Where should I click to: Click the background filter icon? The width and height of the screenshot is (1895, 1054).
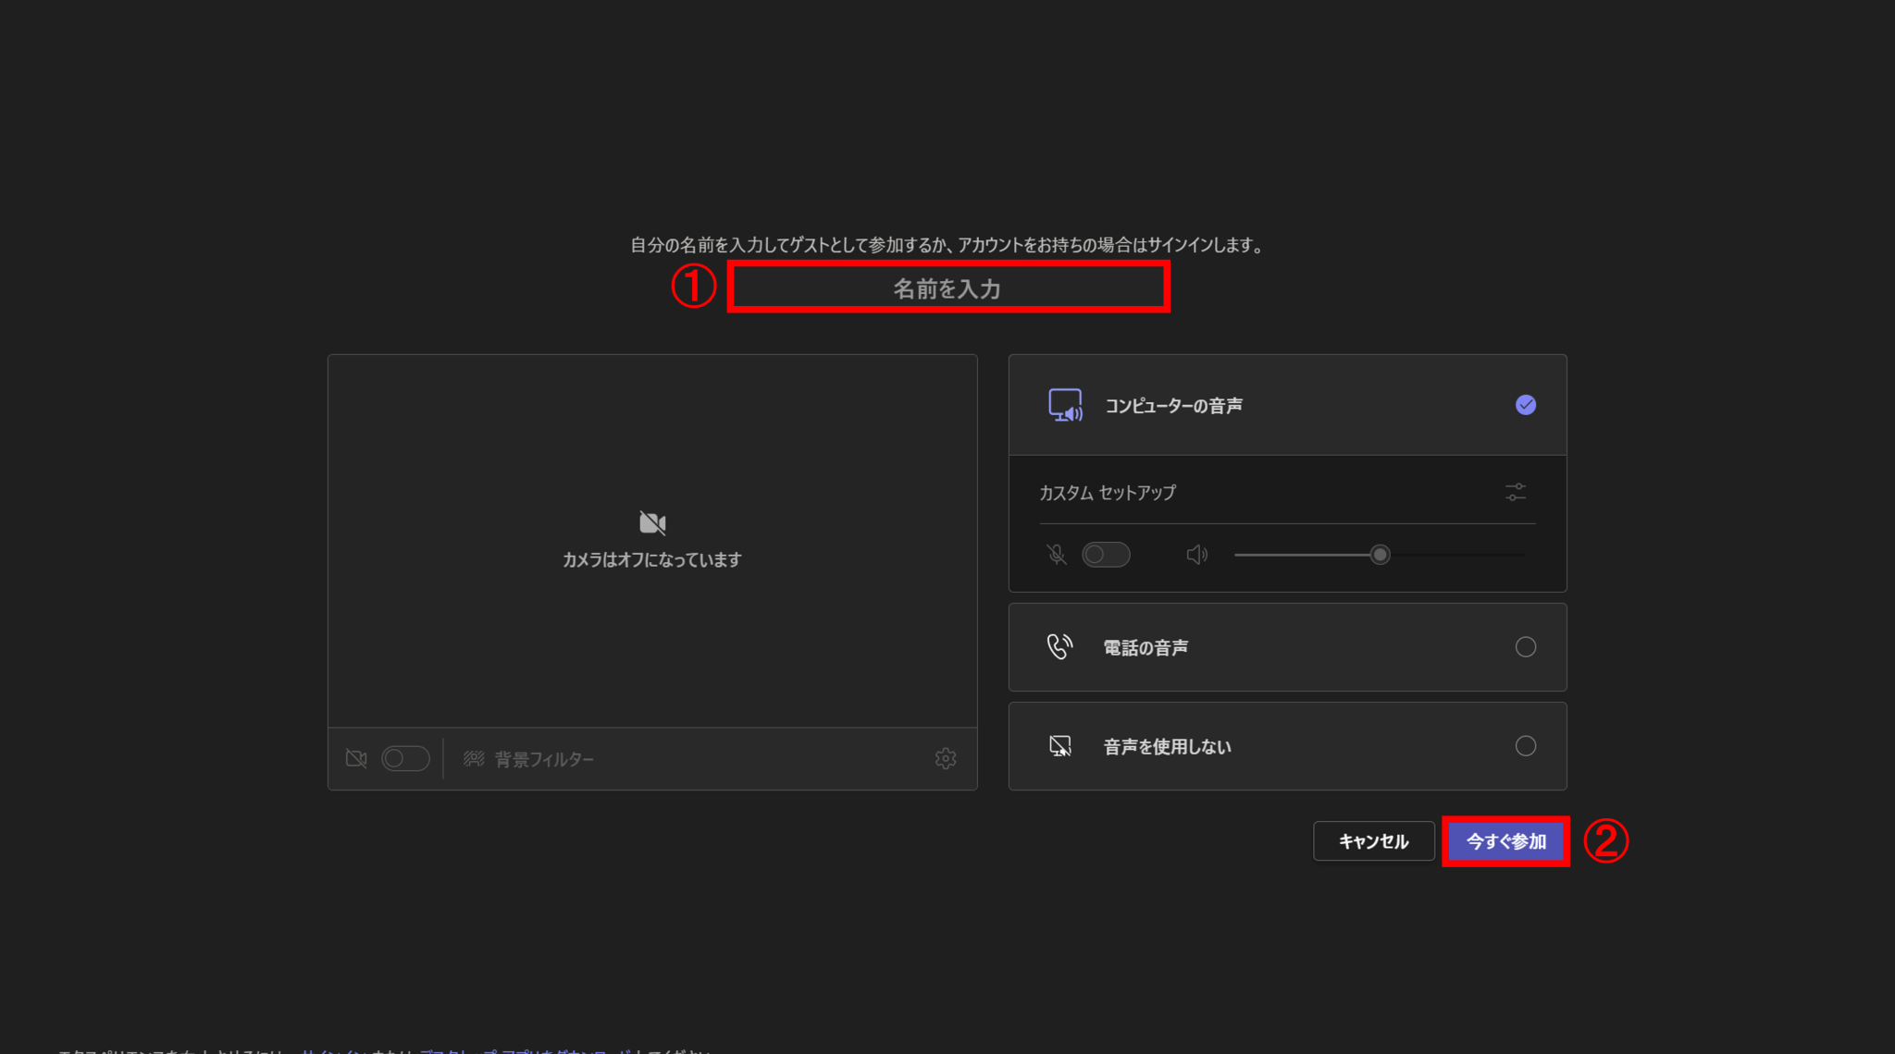click(x=474, y=758)
